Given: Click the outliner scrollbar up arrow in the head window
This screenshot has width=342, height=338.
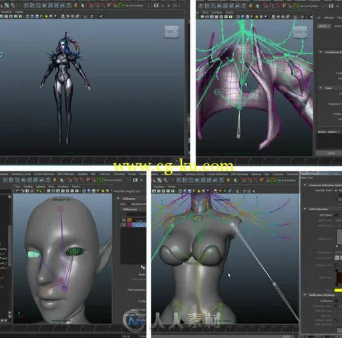Looking at the screenshot, I should click(9, 197).
